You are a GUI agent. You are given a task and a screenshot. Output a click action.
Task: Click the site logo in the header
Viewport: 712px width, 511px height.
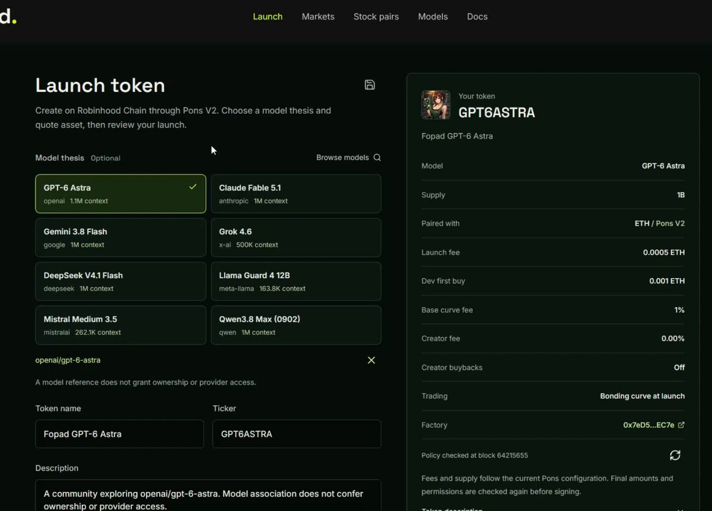coord(8,17)
